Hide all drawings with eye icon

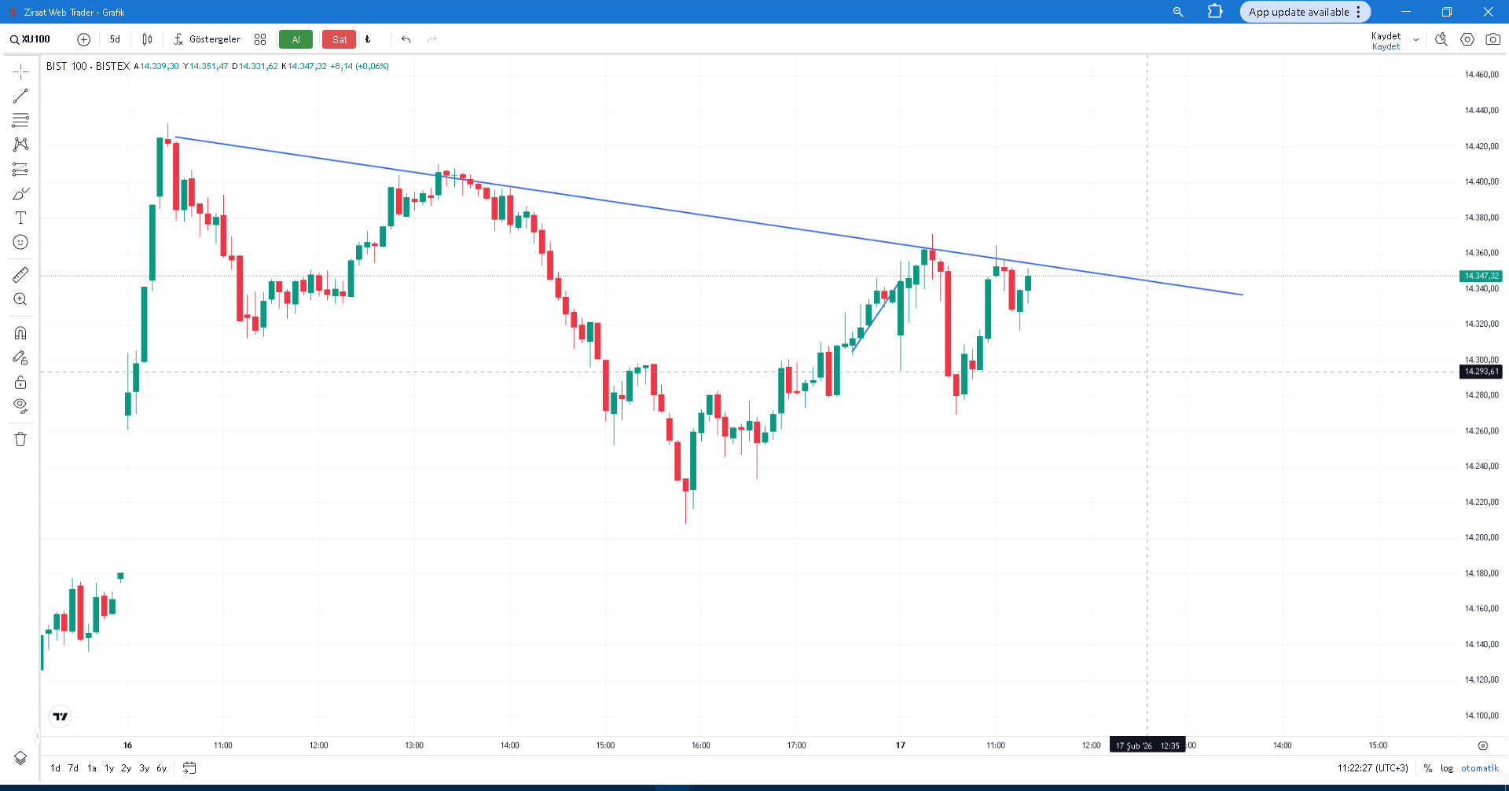pos(20,405)
